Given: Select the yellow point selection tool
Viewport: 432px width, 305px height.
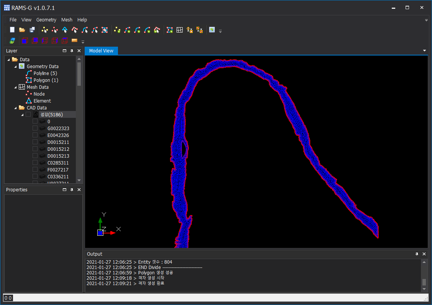Looking at the screenshot, I should pos(45,30).
